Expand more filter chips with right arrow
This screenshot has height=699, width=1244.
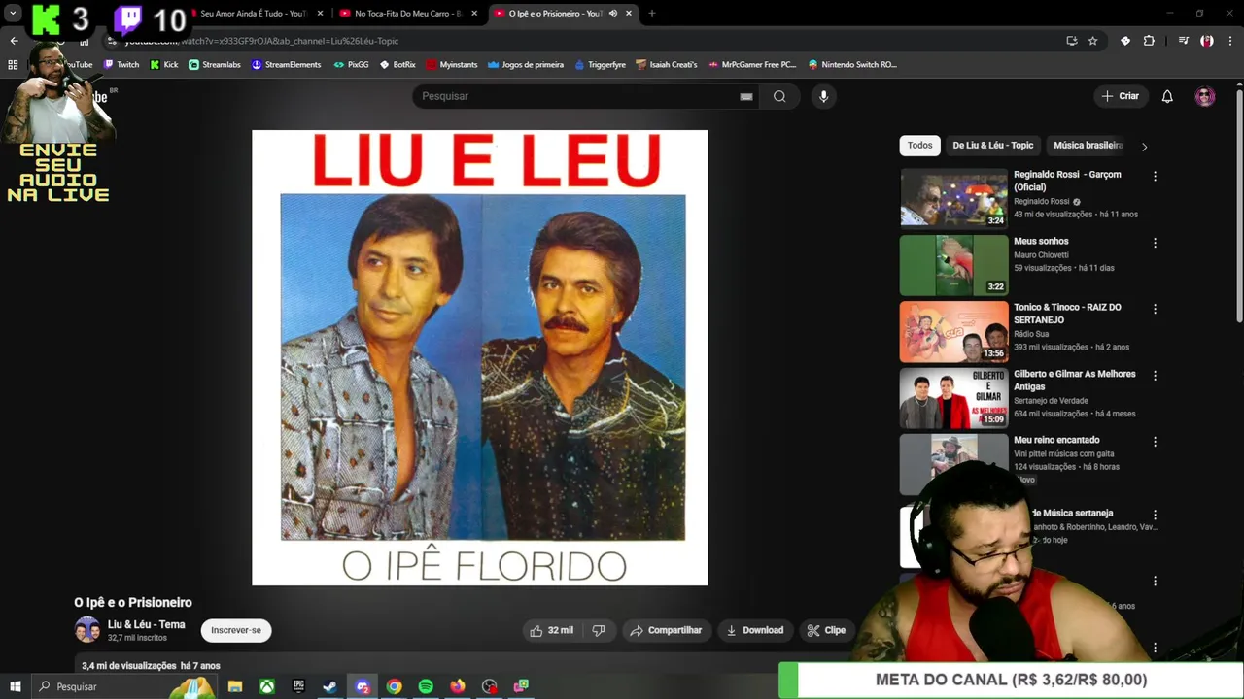coord(1144,147)
